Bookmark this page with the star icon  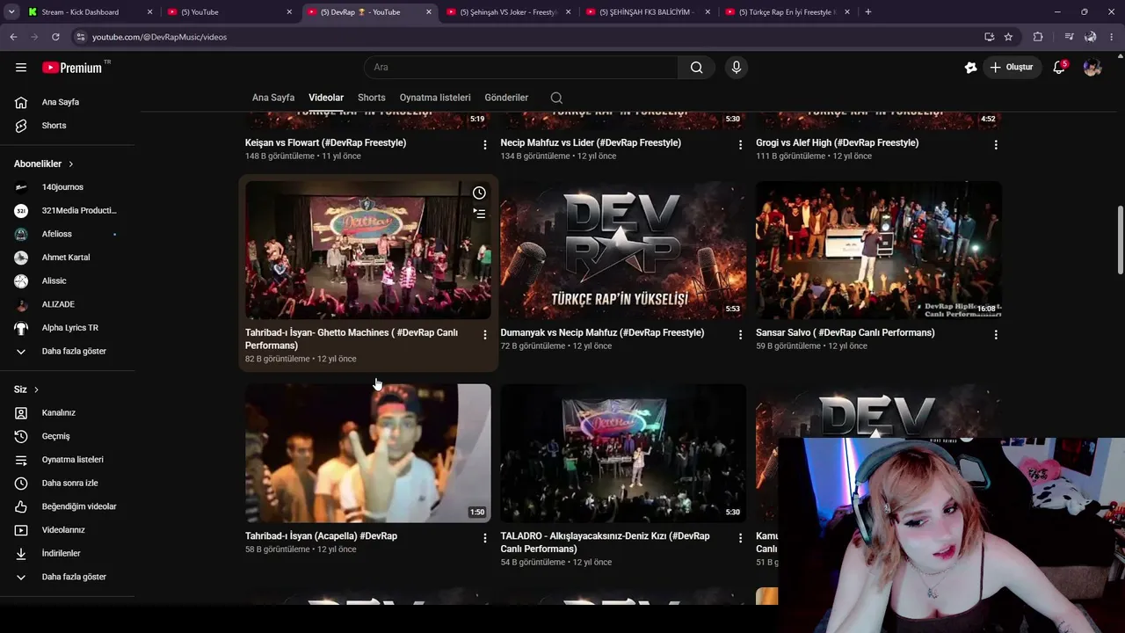1008,37
